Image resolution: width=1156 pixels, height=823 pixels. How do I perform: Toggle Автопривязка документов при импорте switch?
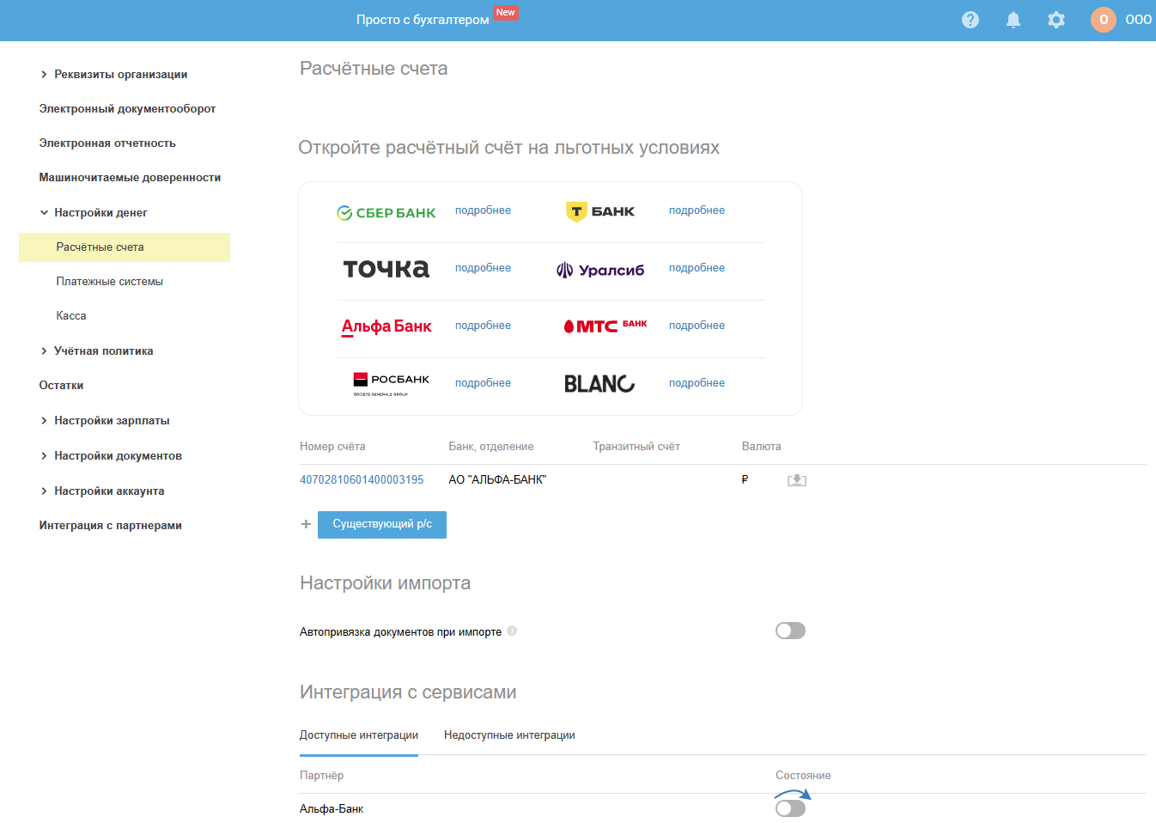(x=790, y=631)
